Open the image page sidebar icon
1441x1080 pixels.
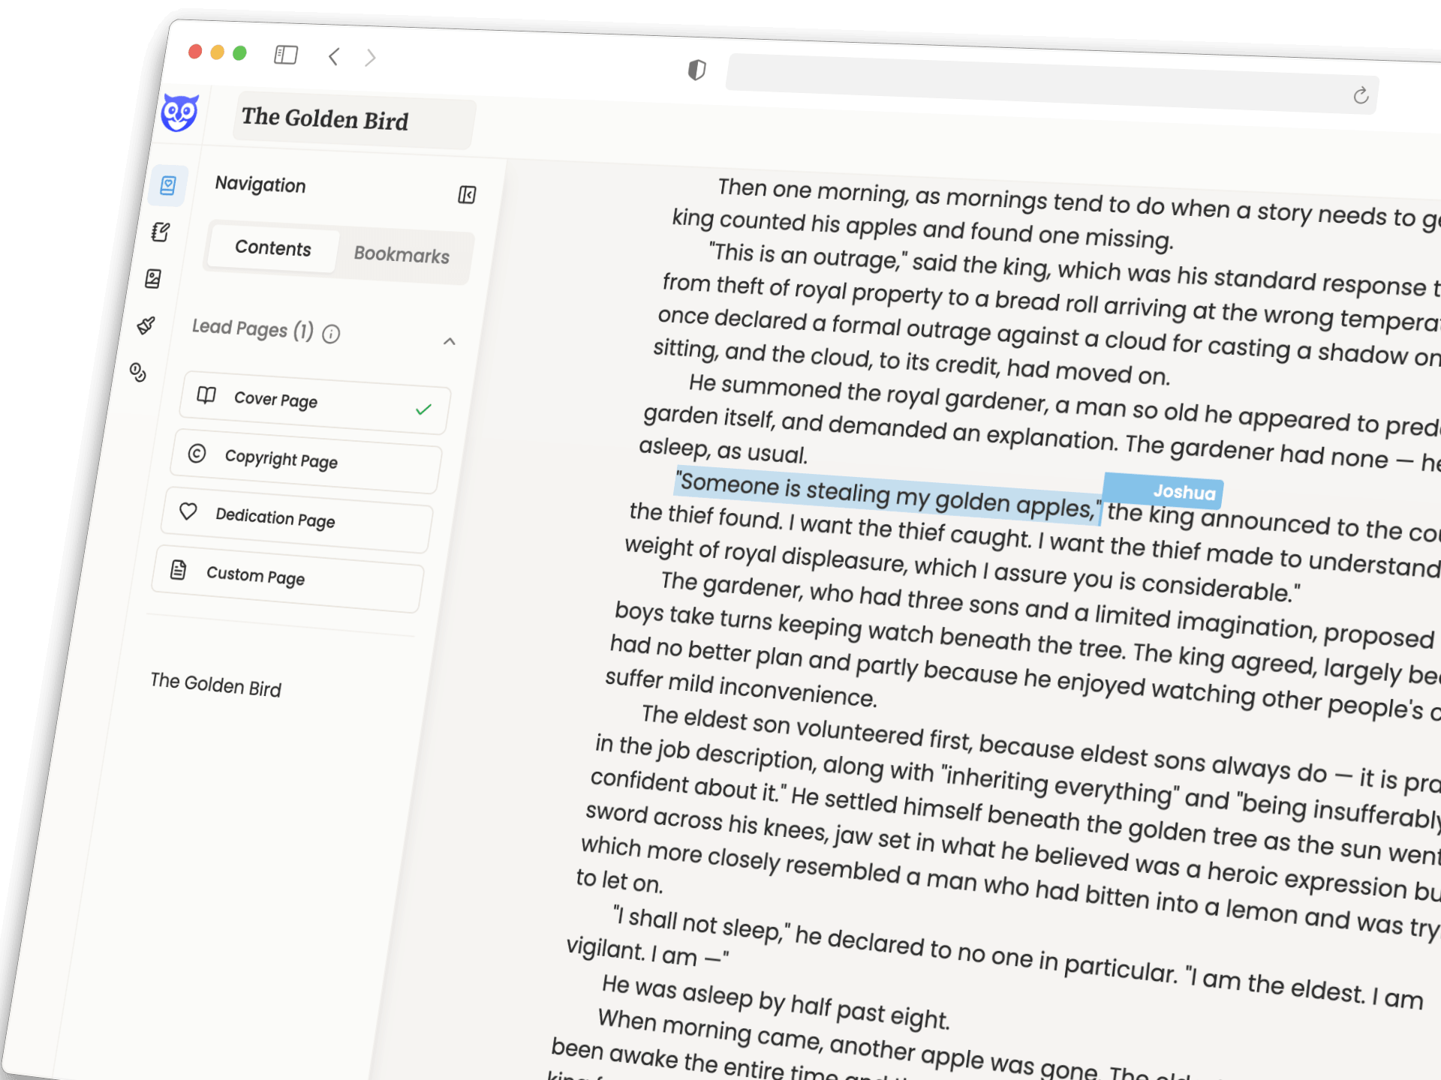(153, 279)
